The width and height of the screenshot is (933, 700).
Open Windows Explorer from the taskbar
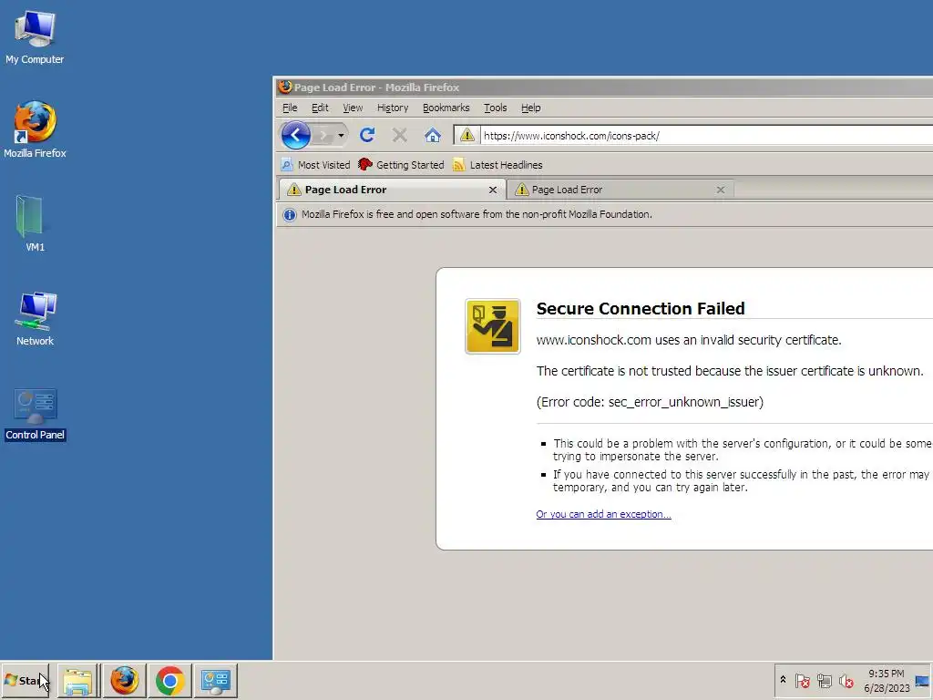click(78, 680)
